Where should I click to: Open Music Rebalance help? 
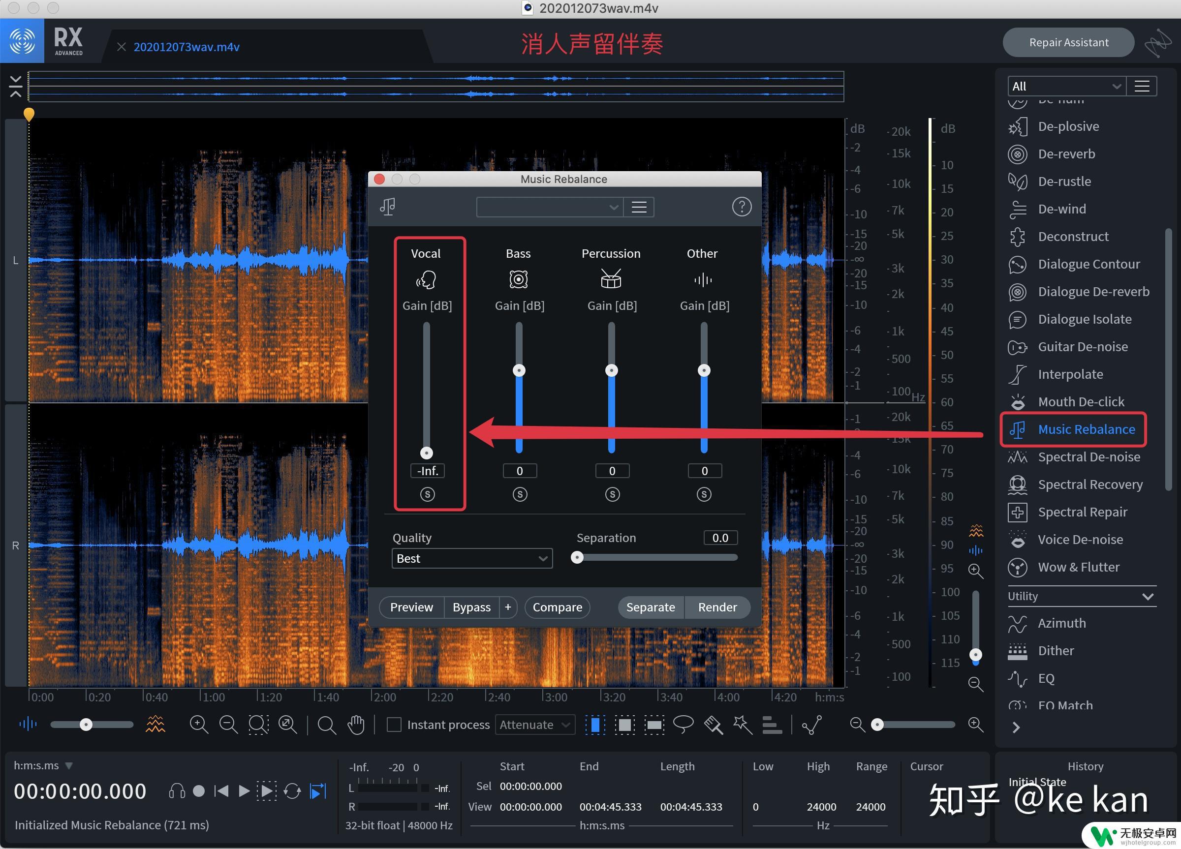pyautogui.click(x=742, y=207)
